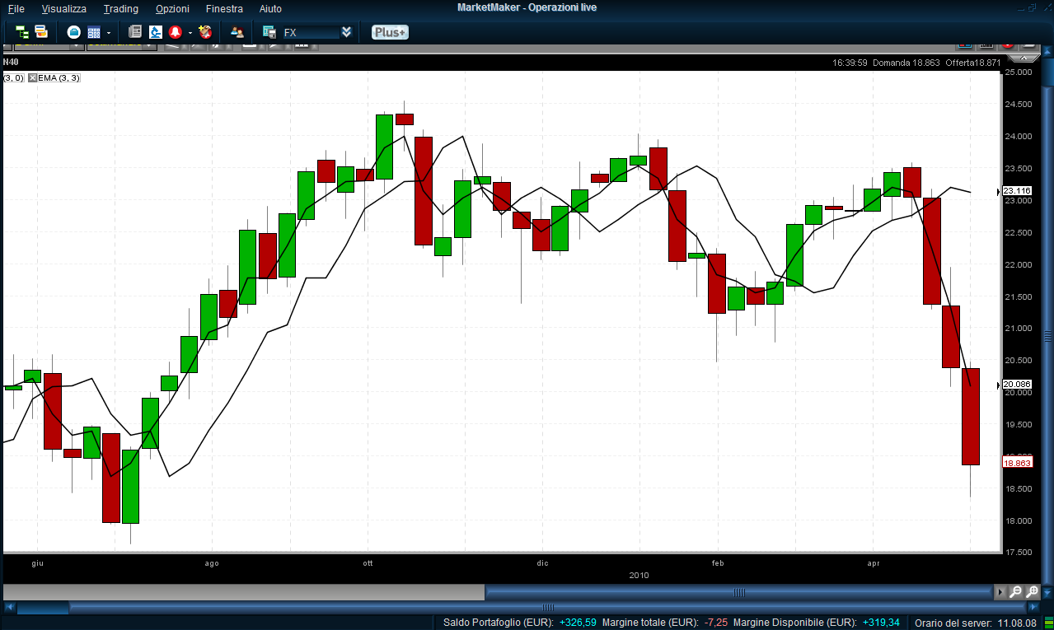Click the FX symbol input field

tap(310, 33)
